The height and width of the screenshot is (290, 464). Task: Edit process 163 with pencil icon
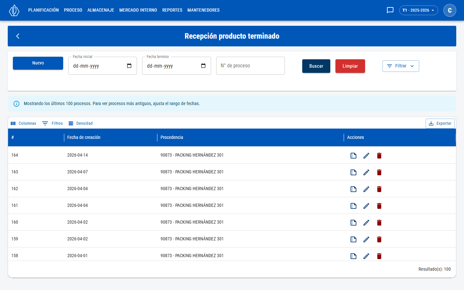366,172
